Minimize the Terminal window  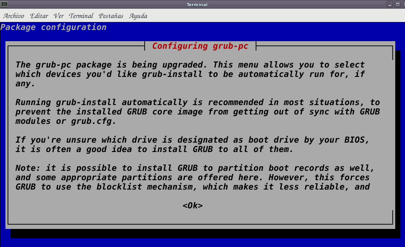pos(390,4)
